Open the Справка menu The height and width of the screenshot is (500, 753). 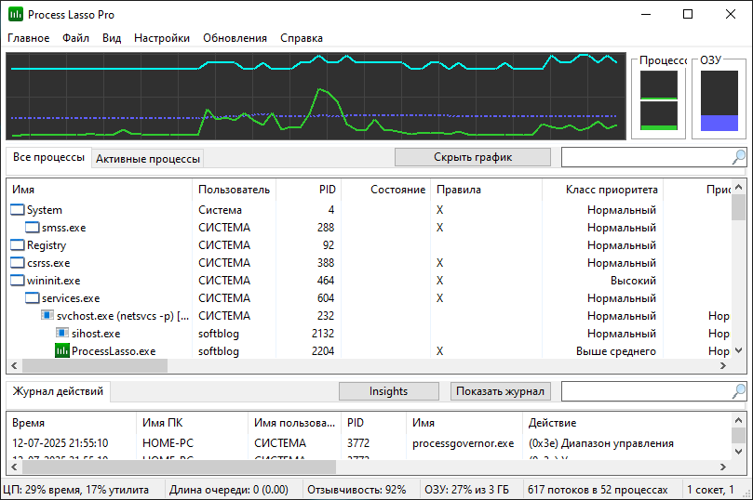click(302, 38)
